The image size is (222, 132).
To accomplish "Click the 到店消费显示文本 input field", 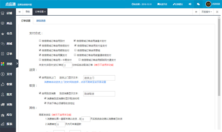I will (99, 94).
